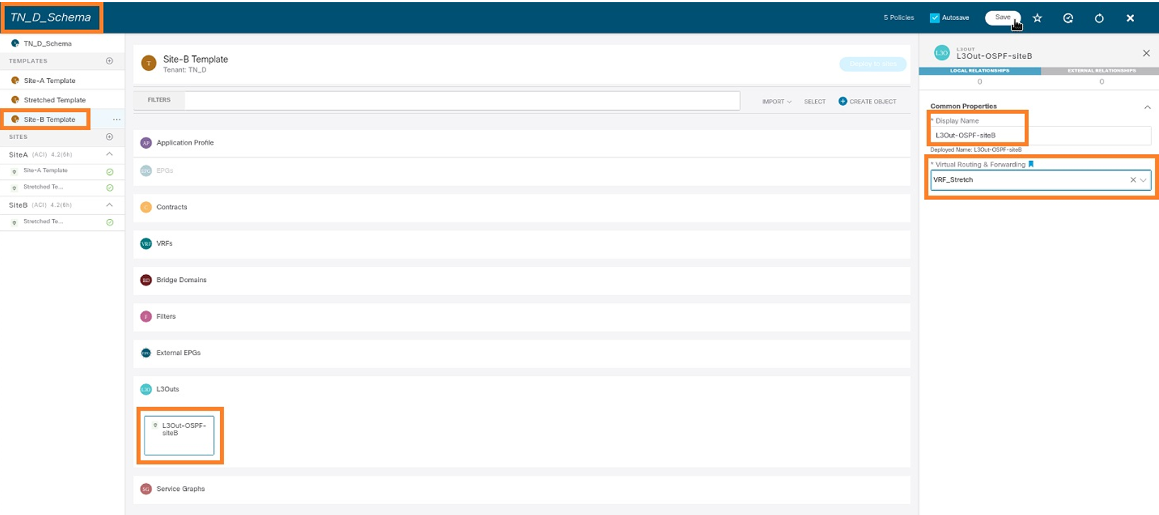Close the schema editor with header X
The height and width of the screenshot is (515, 1159).
(x=1130, y=18)
